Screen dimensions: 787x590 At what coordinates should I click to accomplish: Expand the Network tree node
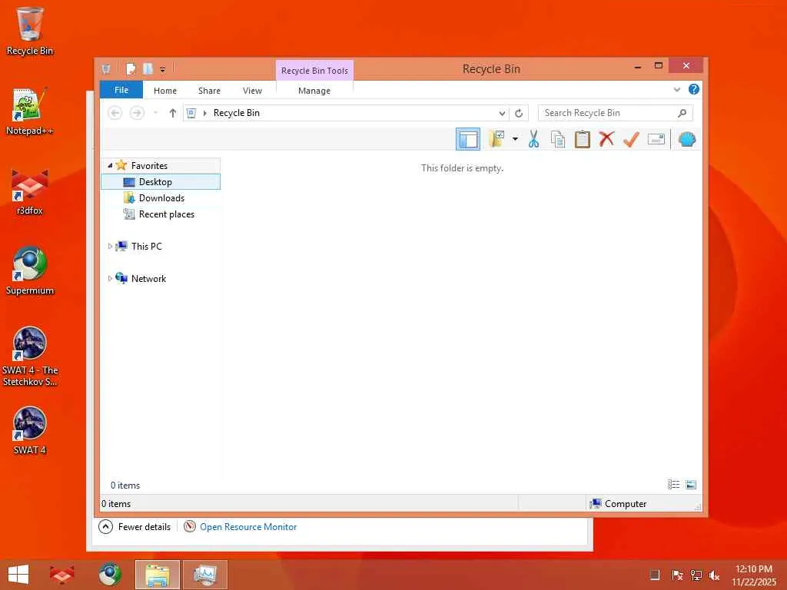point(110,278)
